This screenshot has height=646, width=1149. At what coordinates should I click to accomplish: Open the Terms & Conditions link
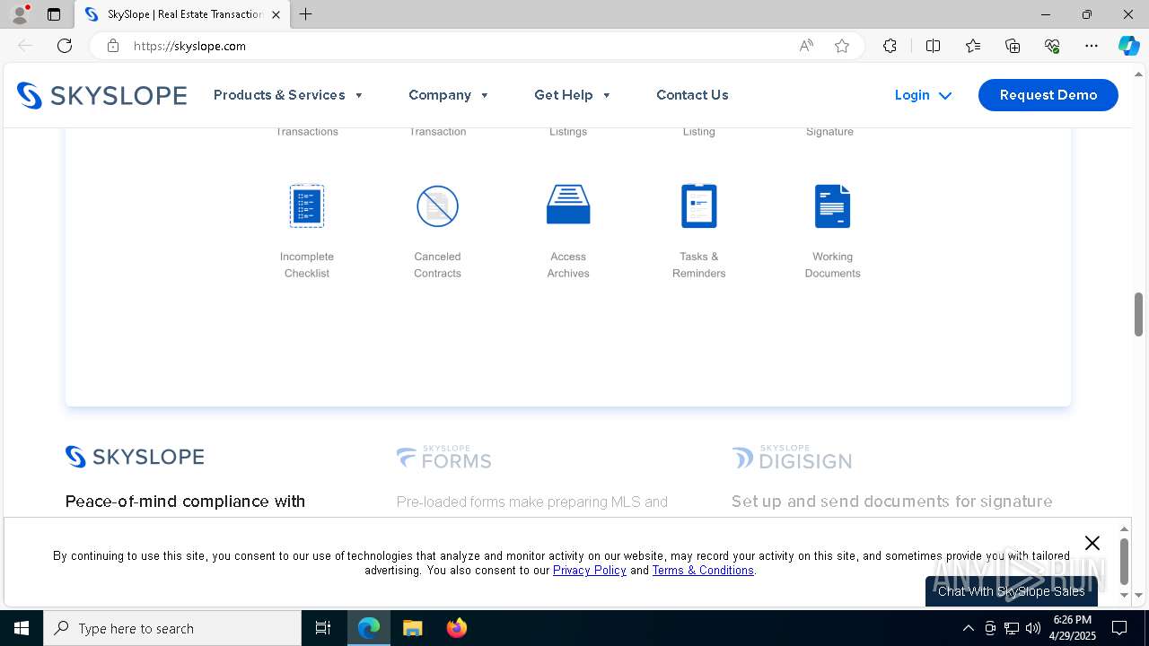[703, 571]
